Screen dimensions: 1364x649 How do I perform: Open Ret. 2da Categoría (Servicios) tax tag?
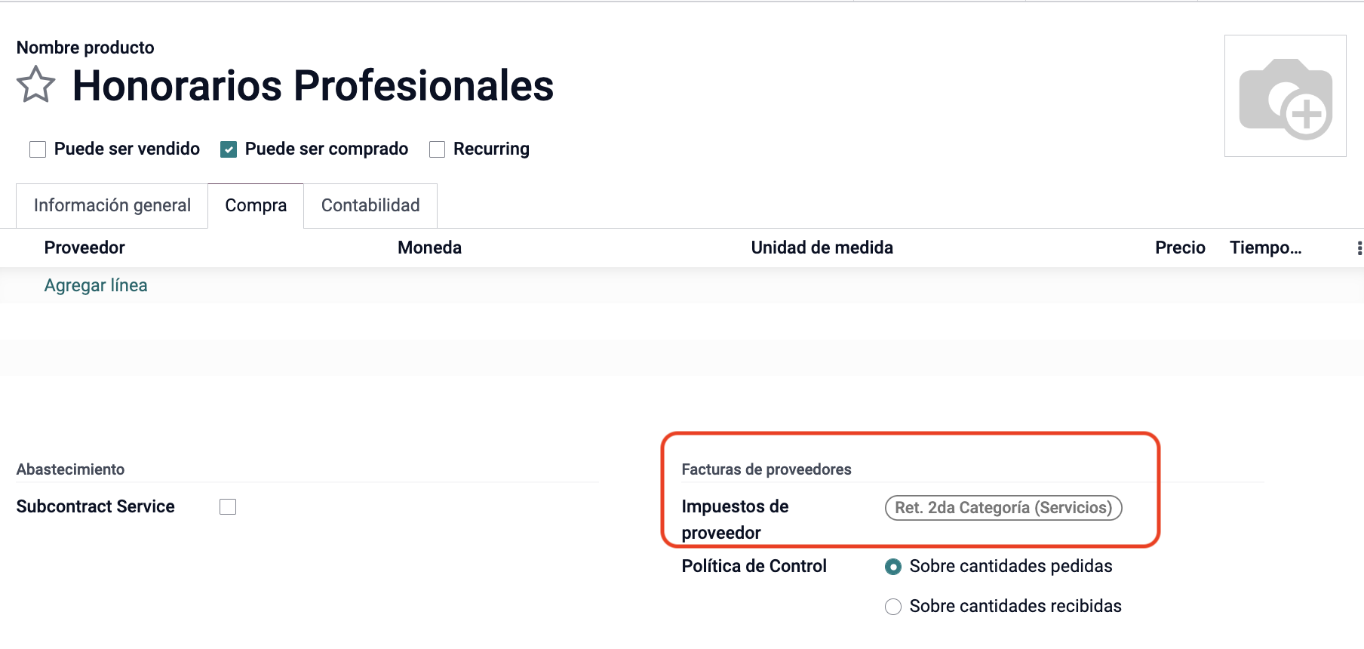(x=1003, y=508)
